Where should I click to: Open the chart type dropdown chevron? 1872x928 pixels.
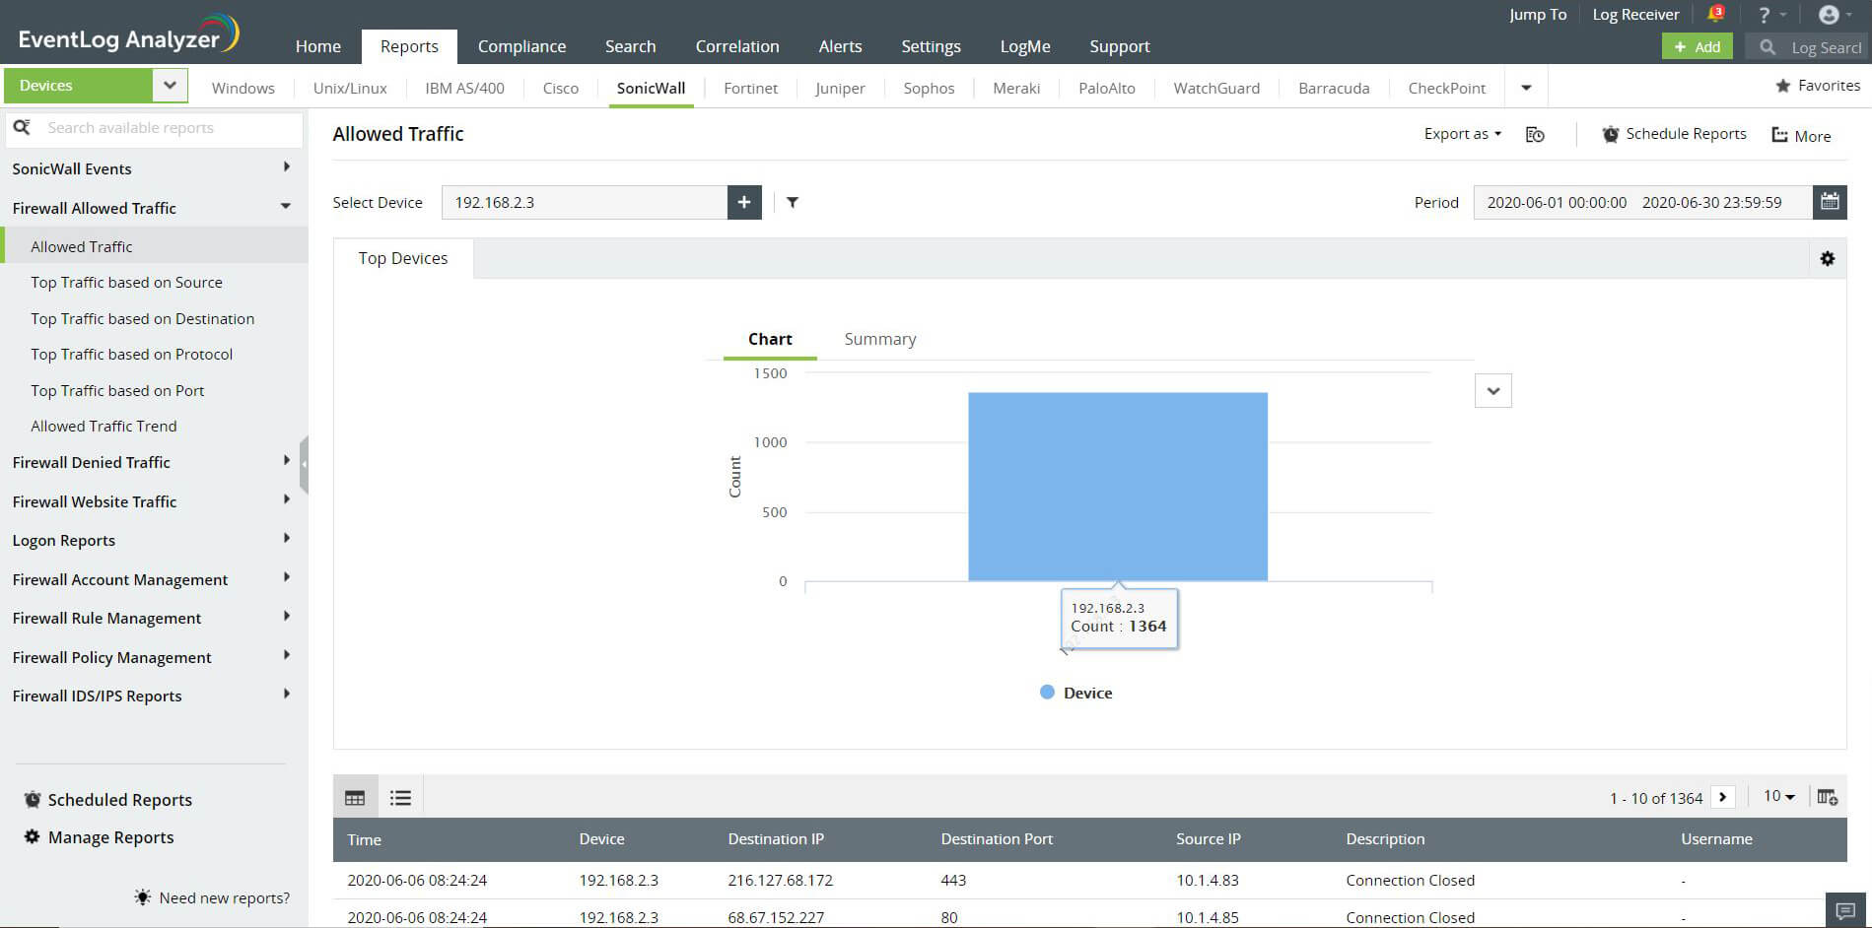1493,391
